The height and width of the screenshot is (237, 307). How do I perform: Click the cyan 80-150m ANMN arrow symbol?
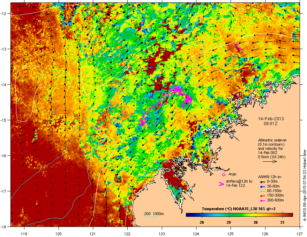pos(262,191)
